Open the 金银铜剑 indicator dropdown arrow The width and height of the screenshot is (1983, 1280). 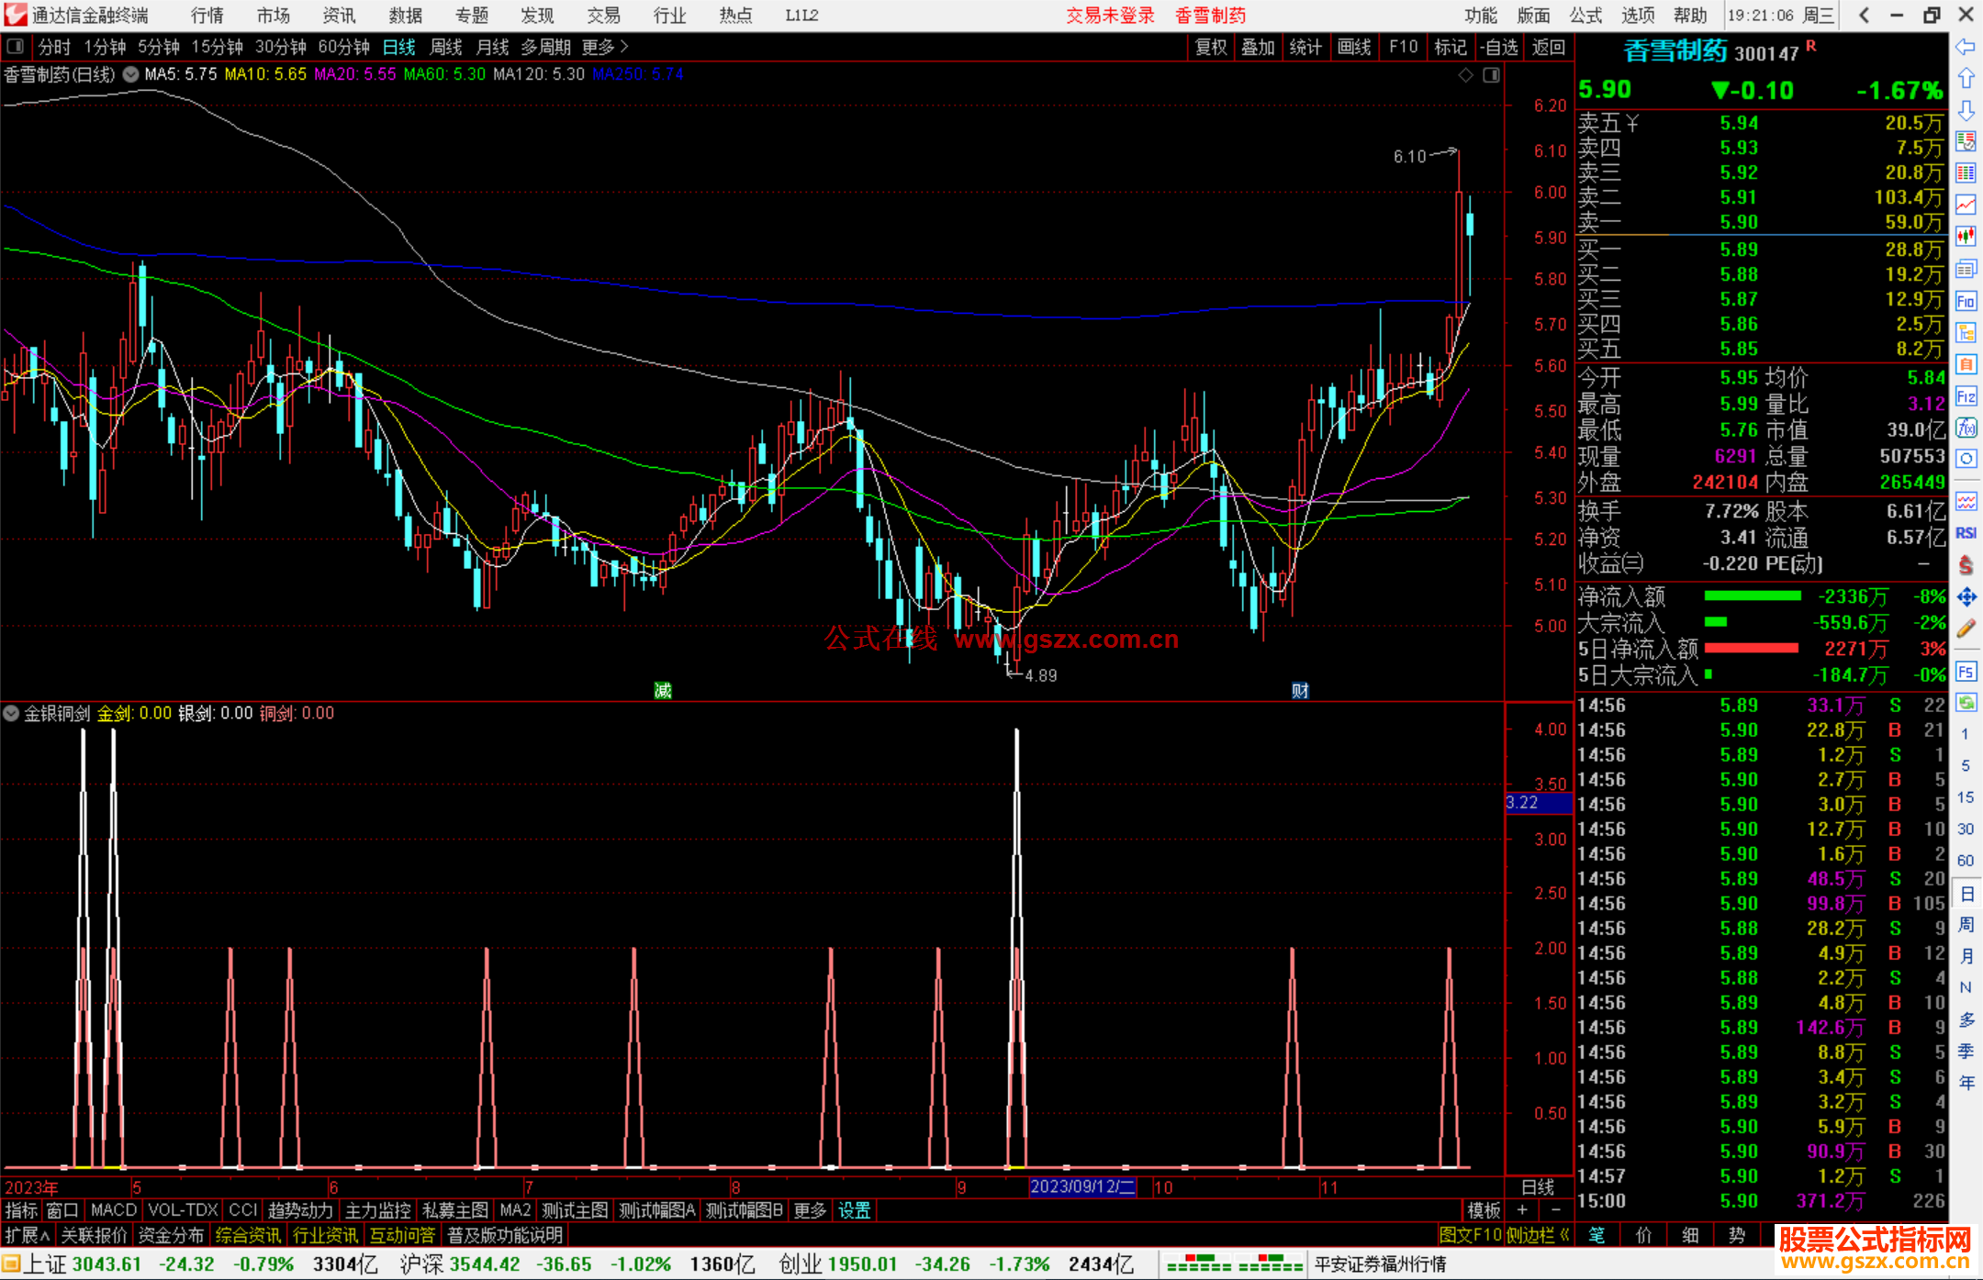point(11,713)
